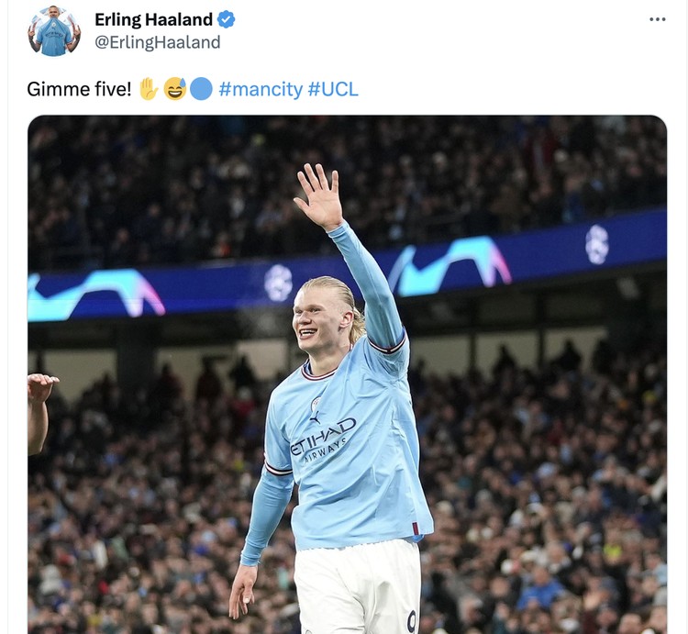Click the 'Gimme five!' tweet text
Viewport: 688px width, 634px height.
click(79, 89)
